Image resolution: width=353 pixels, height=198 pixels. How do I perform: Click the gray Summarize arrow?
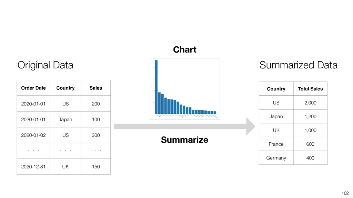pyautogui.click(x=185, y=126)
